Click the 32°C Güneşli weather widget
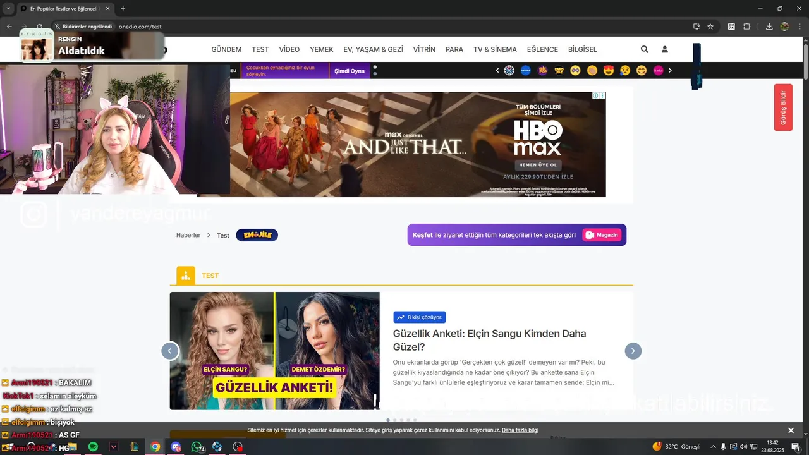This screenshot has height=455, width=809. click(677, 447)
